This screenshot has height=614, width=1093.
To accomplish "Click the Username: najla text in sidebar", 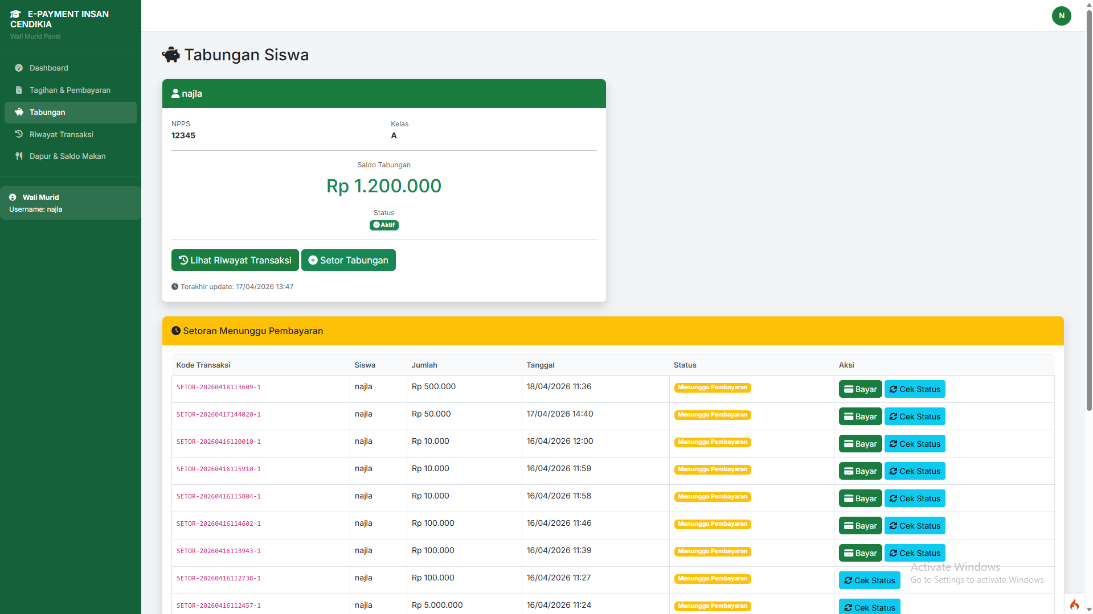I will 35,209.
